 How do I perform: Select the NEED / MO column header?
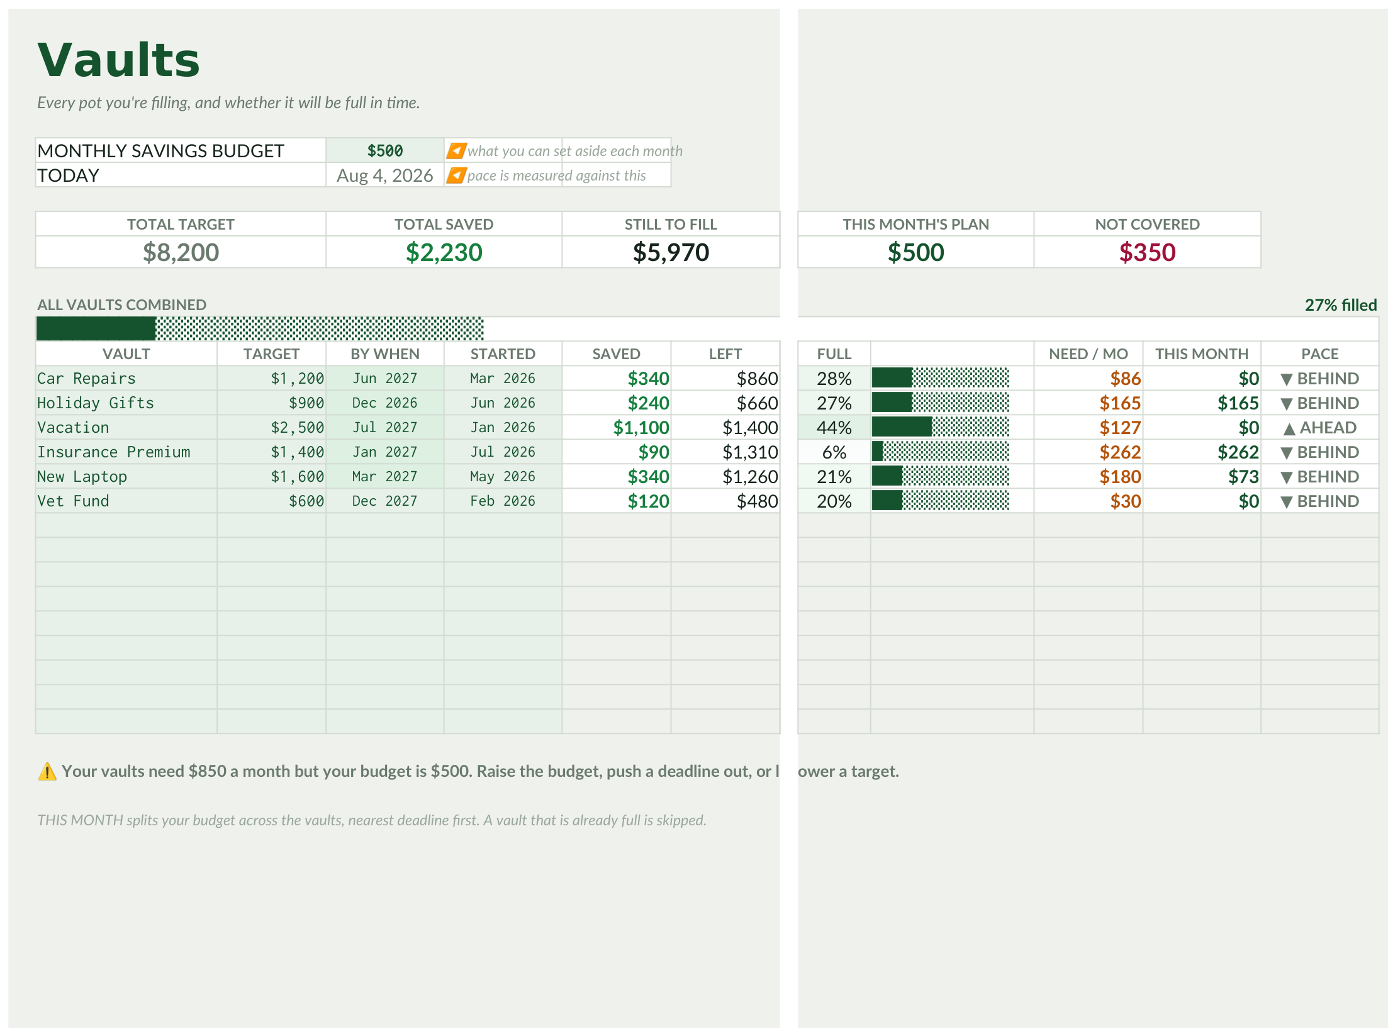tap(1089, 354)
